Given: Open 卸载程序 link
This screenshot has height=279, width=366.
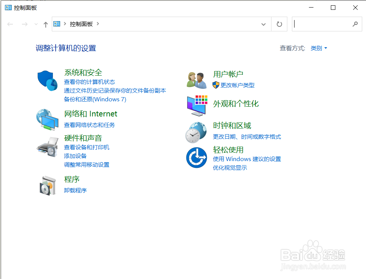Looking at the screenshot, I should click(75, 190).
